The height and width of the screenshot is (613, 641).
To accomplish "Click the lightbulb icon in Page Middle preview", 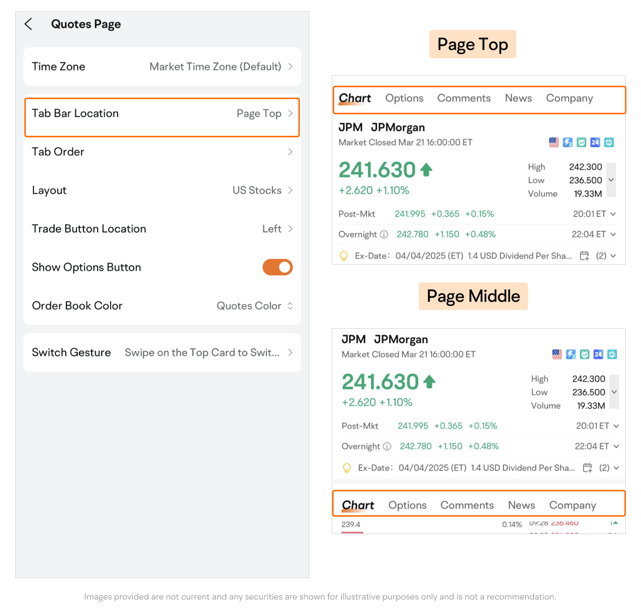I will (x=347, y=468).
